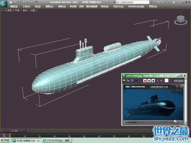191x143 pixels.
Task: Click the white color swatch in the viewer
Action: tap(167, 80)
